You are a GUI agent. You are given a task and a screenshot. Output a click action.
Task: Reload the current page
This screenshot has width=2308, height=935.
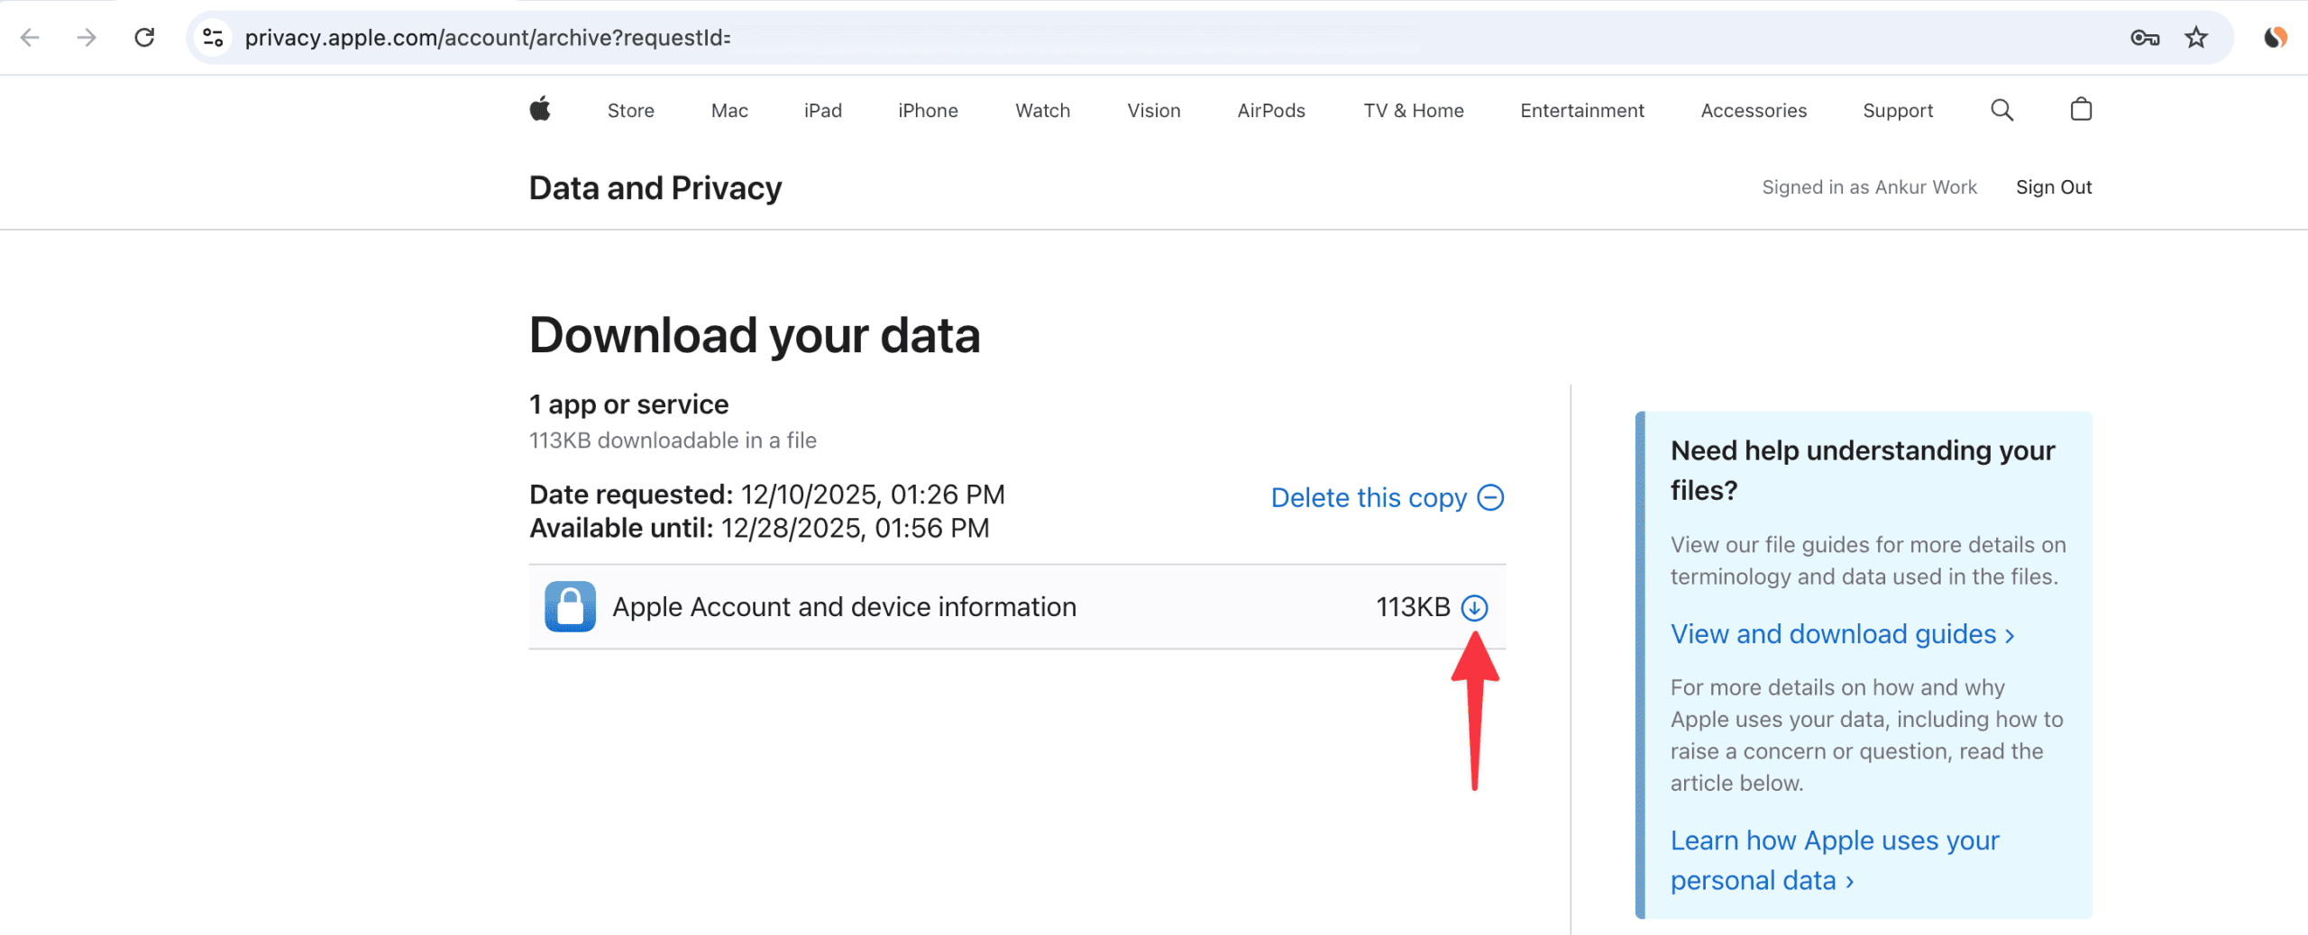coord(144,38)
